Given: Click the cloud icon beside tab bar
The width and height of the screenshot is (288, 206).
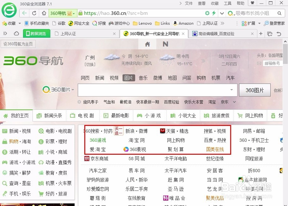Looking at the screenshot, I should [16, 34].
